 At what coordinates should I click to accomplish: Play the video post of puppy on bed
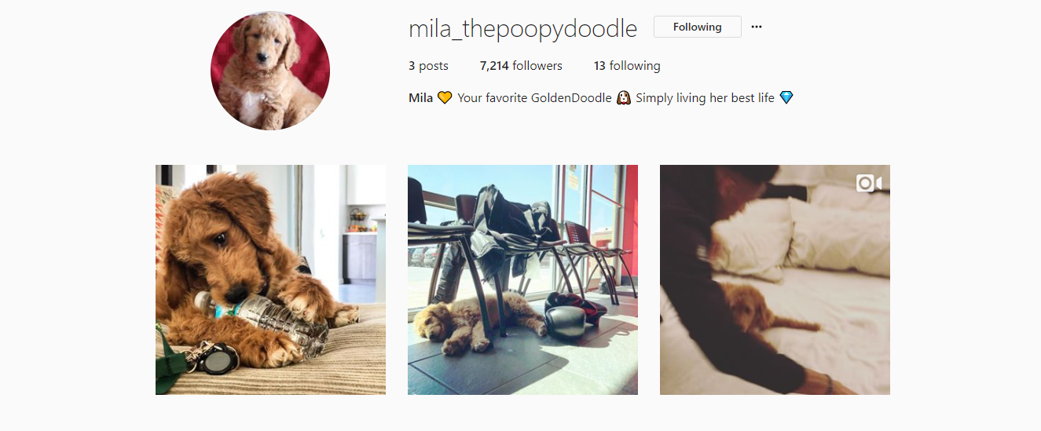click(775, 279)
